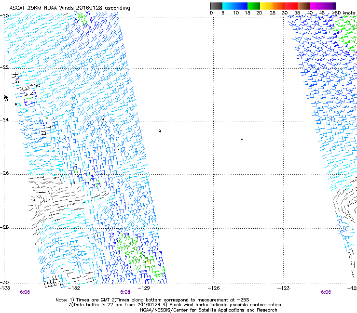Click the 'Data buffer is 22 hrs' note

pyautogui.click(x=117, y=305)
